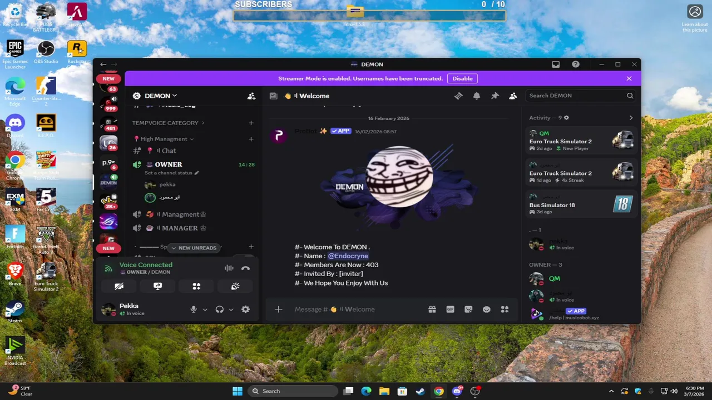Open the channel browser icon left of Welcome

click(x=273, y=96)
